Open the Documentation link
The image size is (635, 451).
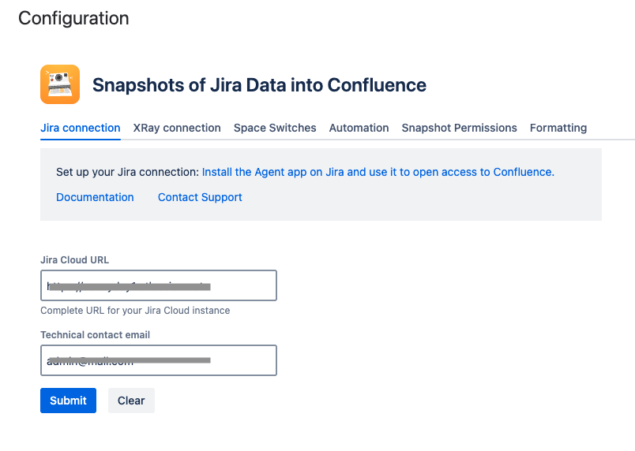(x=95, y=197)
